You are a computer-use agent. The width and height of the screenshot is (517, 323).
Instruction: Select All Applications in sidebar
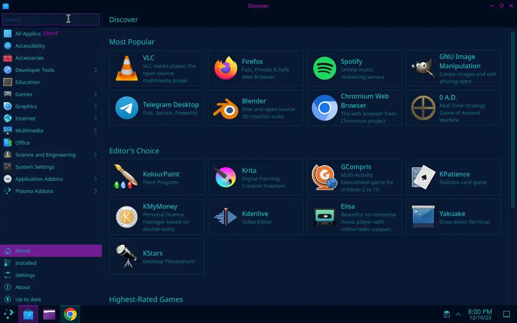pos(51,34)
